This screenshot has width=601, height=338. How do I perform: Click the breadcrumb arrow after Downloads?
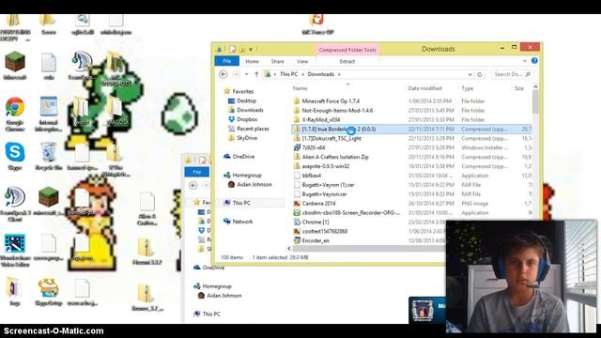339,74
